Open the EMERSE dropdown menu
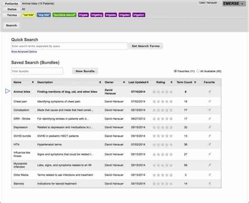Screen dimensions: 249x203 234,4
